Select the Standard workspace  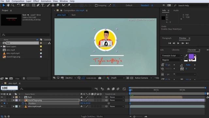145,6
